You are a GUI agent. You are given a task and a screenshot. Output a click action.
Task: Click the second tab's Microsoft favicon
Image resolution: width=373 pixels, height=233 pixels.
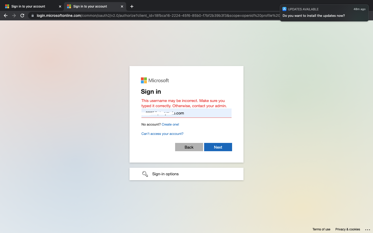(x=69, y=6)
